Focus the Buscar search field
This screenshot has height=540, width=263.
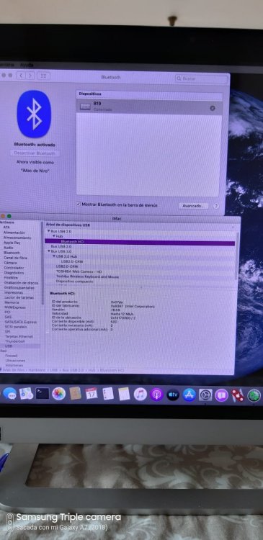pyautogui.click(x=201, y=78)
